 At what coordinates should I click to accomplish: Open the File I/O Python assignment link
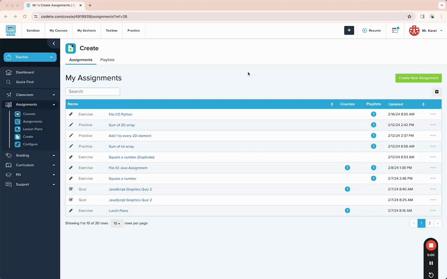120,115
